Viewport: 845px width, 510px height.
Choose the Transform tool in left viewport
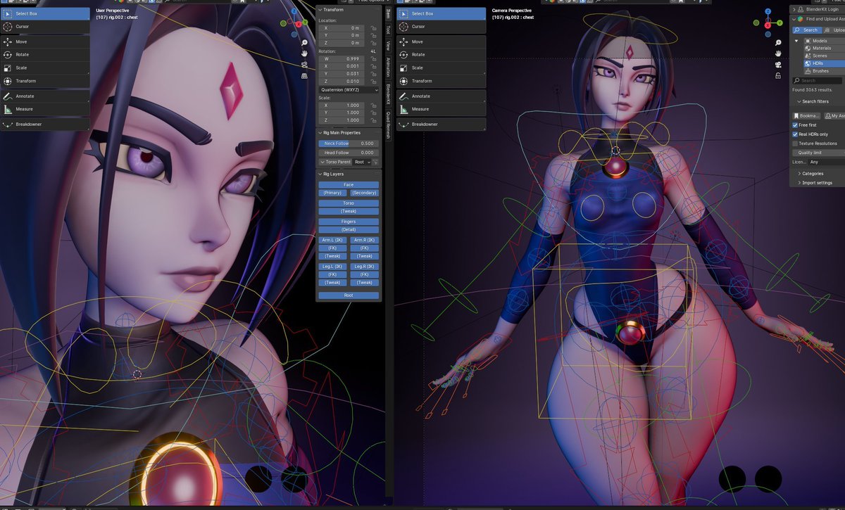click(45, 82)
